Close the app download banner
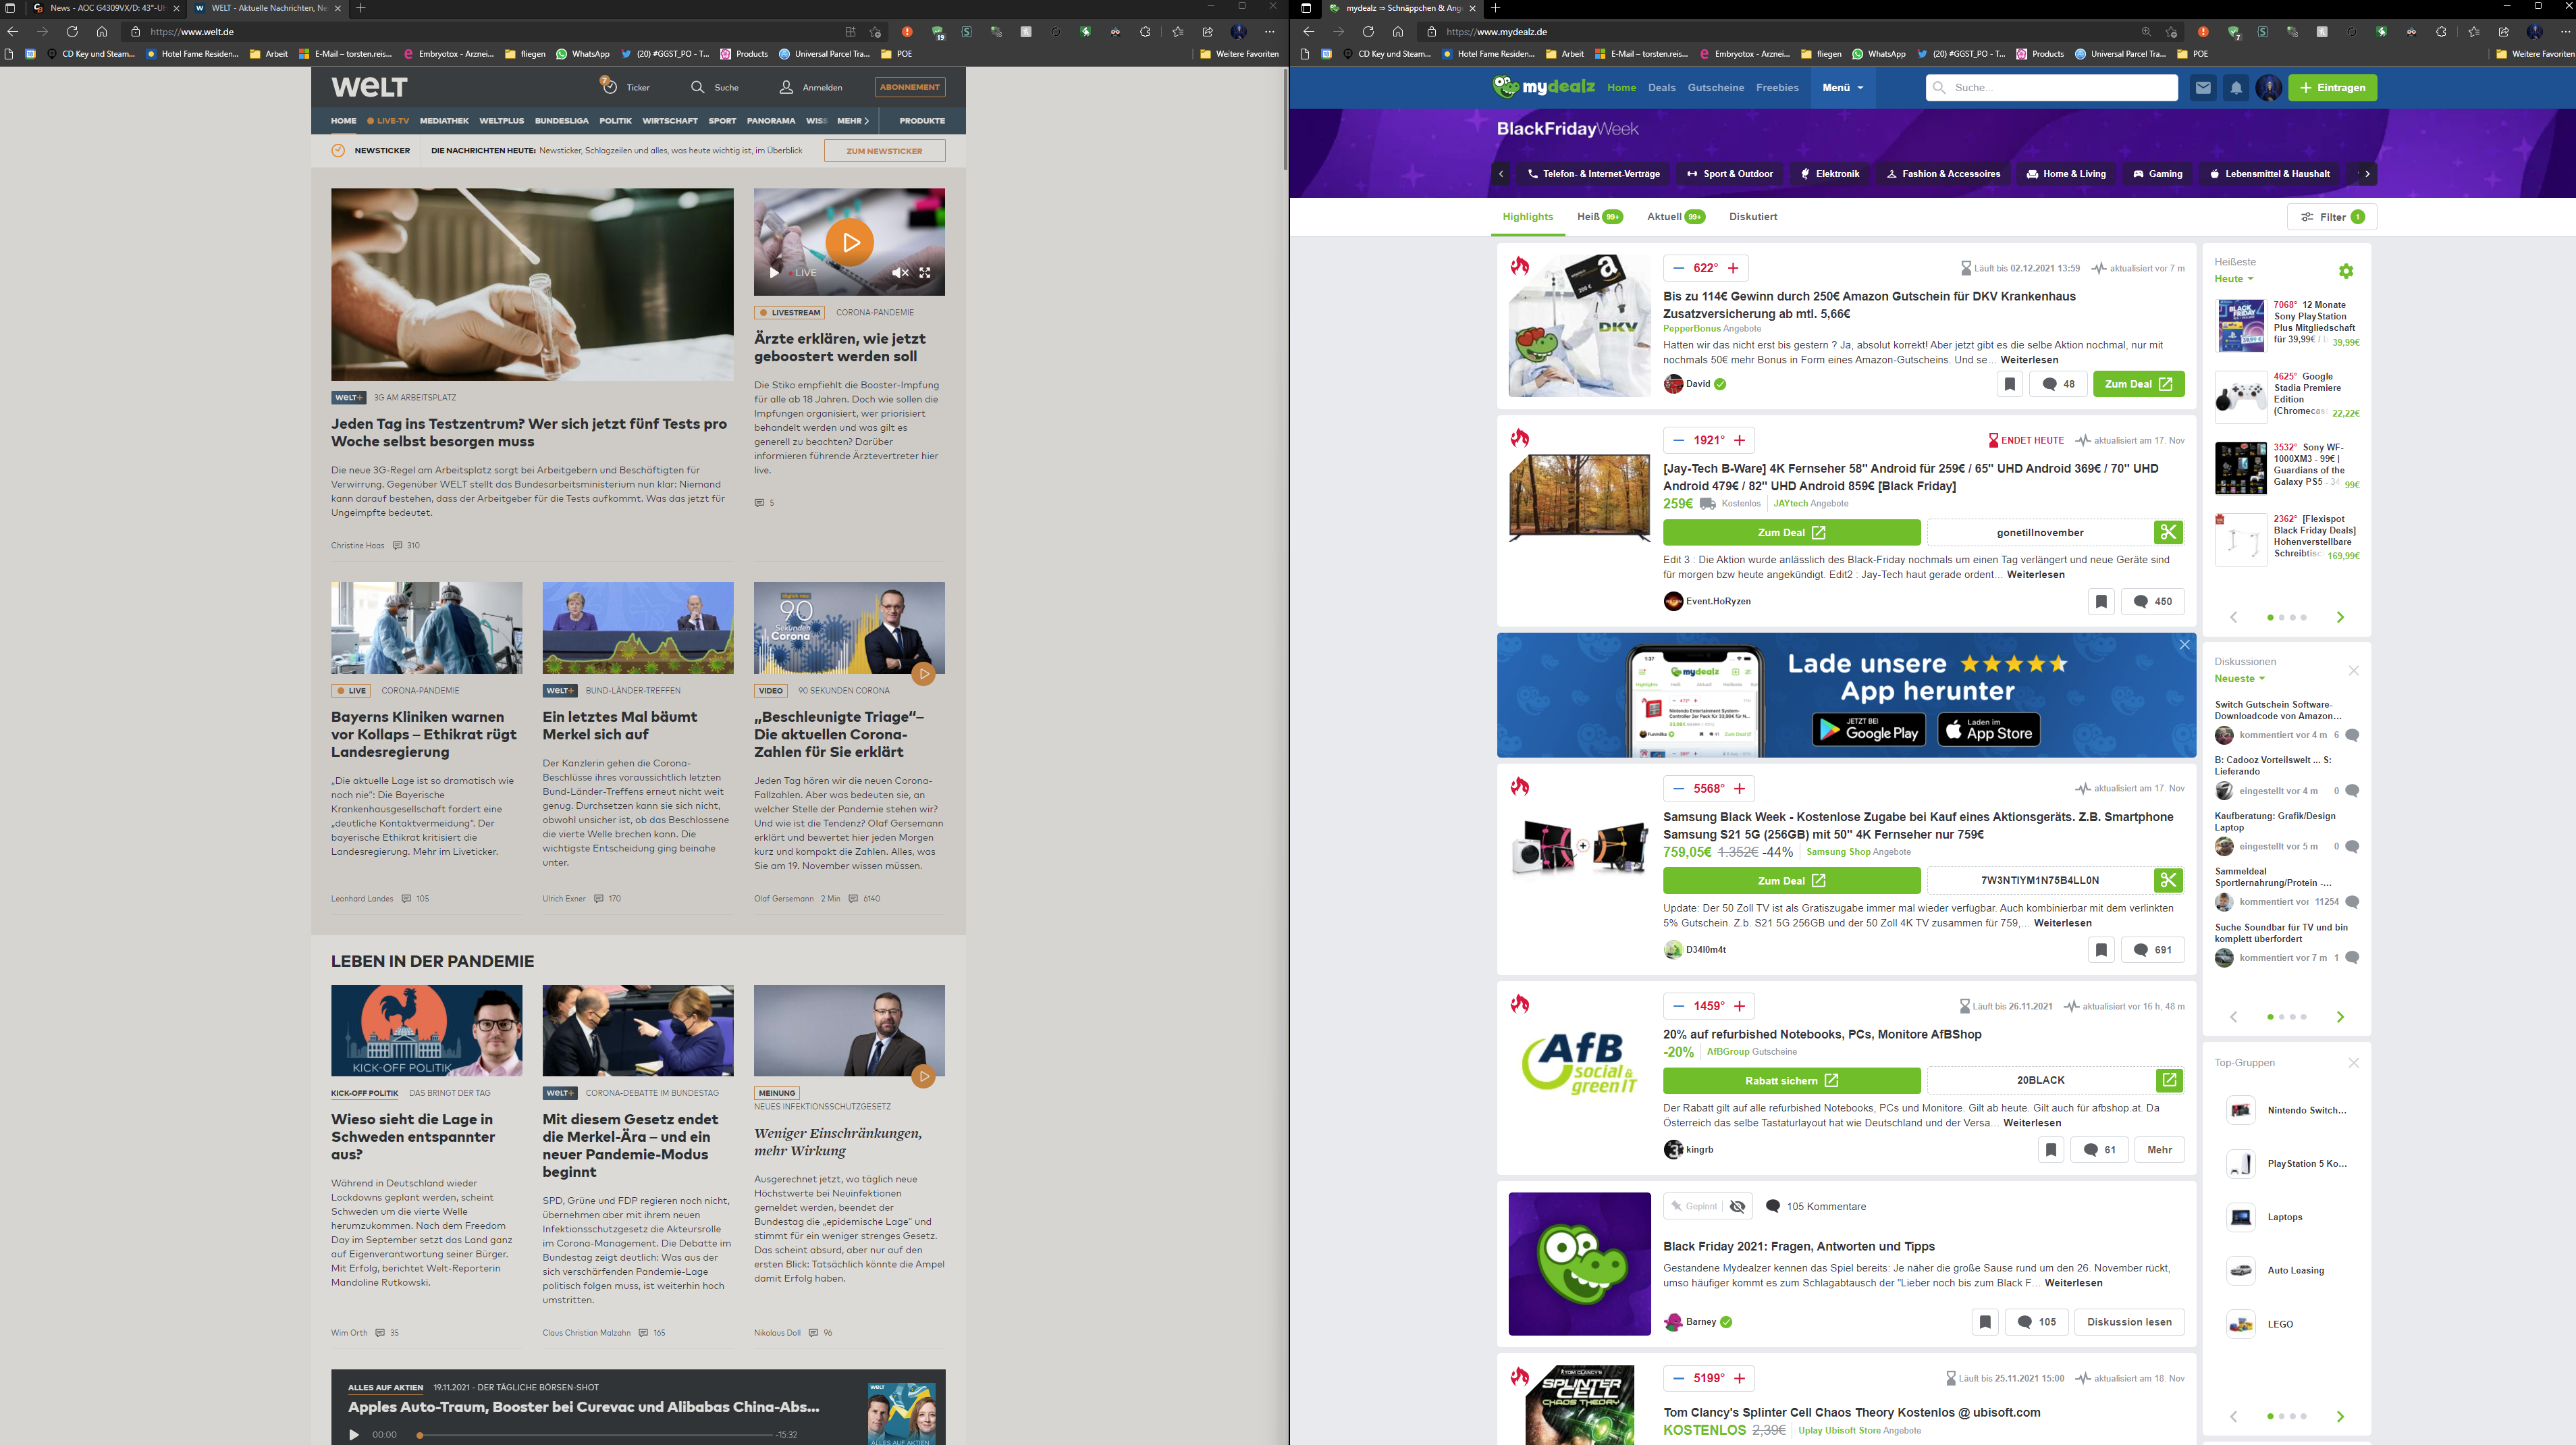Image resolution: width=2576 pixels, height=1445 pixels. 2184,645
